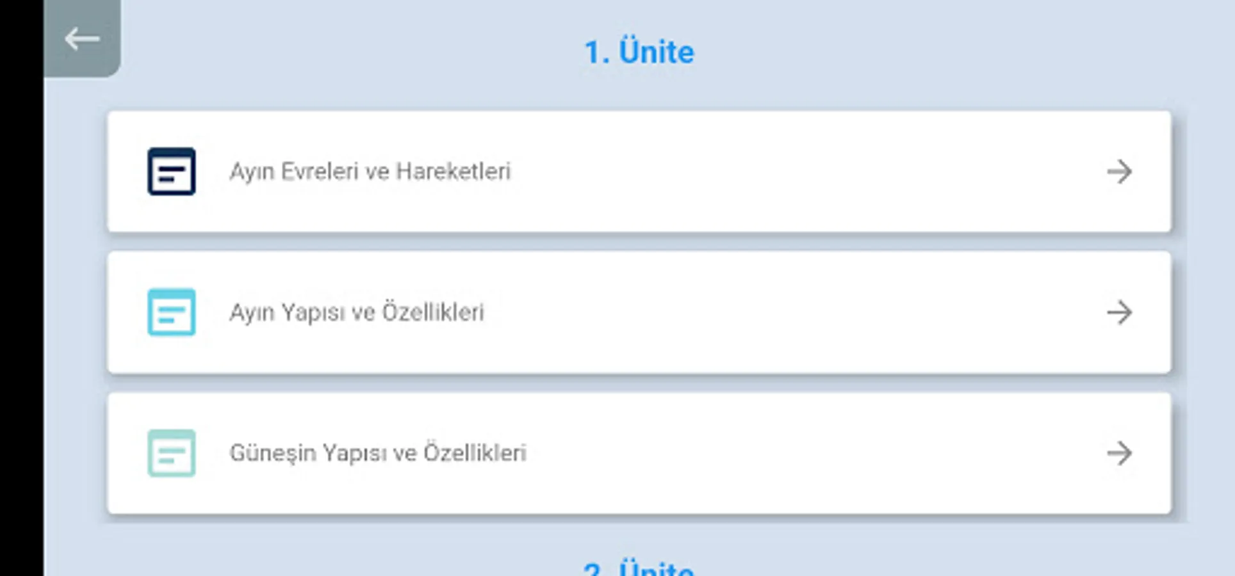Tap the word Güneşin in third topic
Screen dimensions: 1235x576
[x=273, y=454]
